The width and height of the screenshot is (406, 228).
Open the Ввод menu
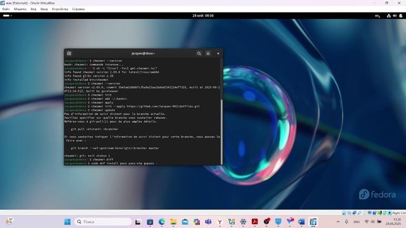(44, 9)
